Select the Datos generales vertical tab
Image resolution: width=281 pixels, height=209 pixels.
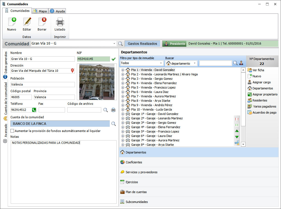5,65
